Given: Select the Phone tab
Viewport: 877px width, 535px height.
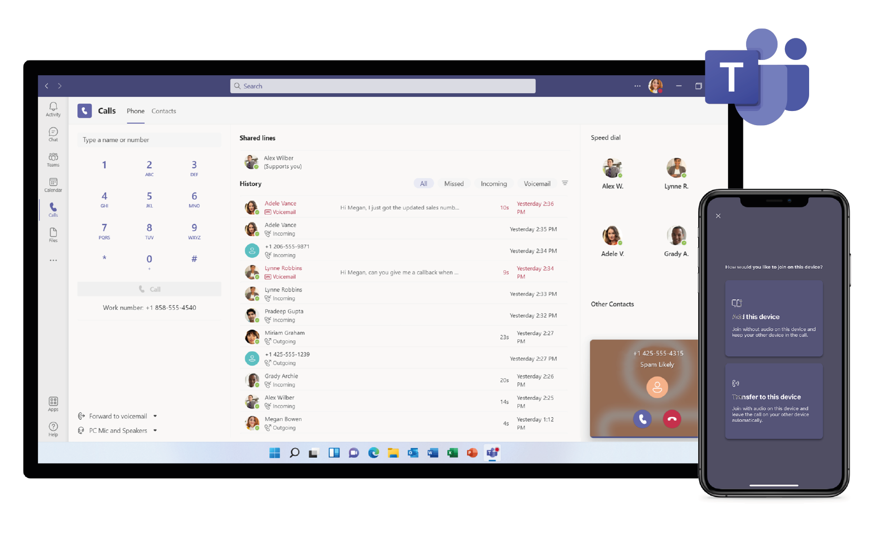Looking at the screenshot, I should (136, 111).
